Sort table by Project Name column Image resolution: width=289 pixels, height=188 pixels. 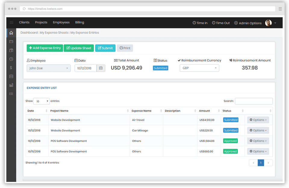click(x=128, y=111)
